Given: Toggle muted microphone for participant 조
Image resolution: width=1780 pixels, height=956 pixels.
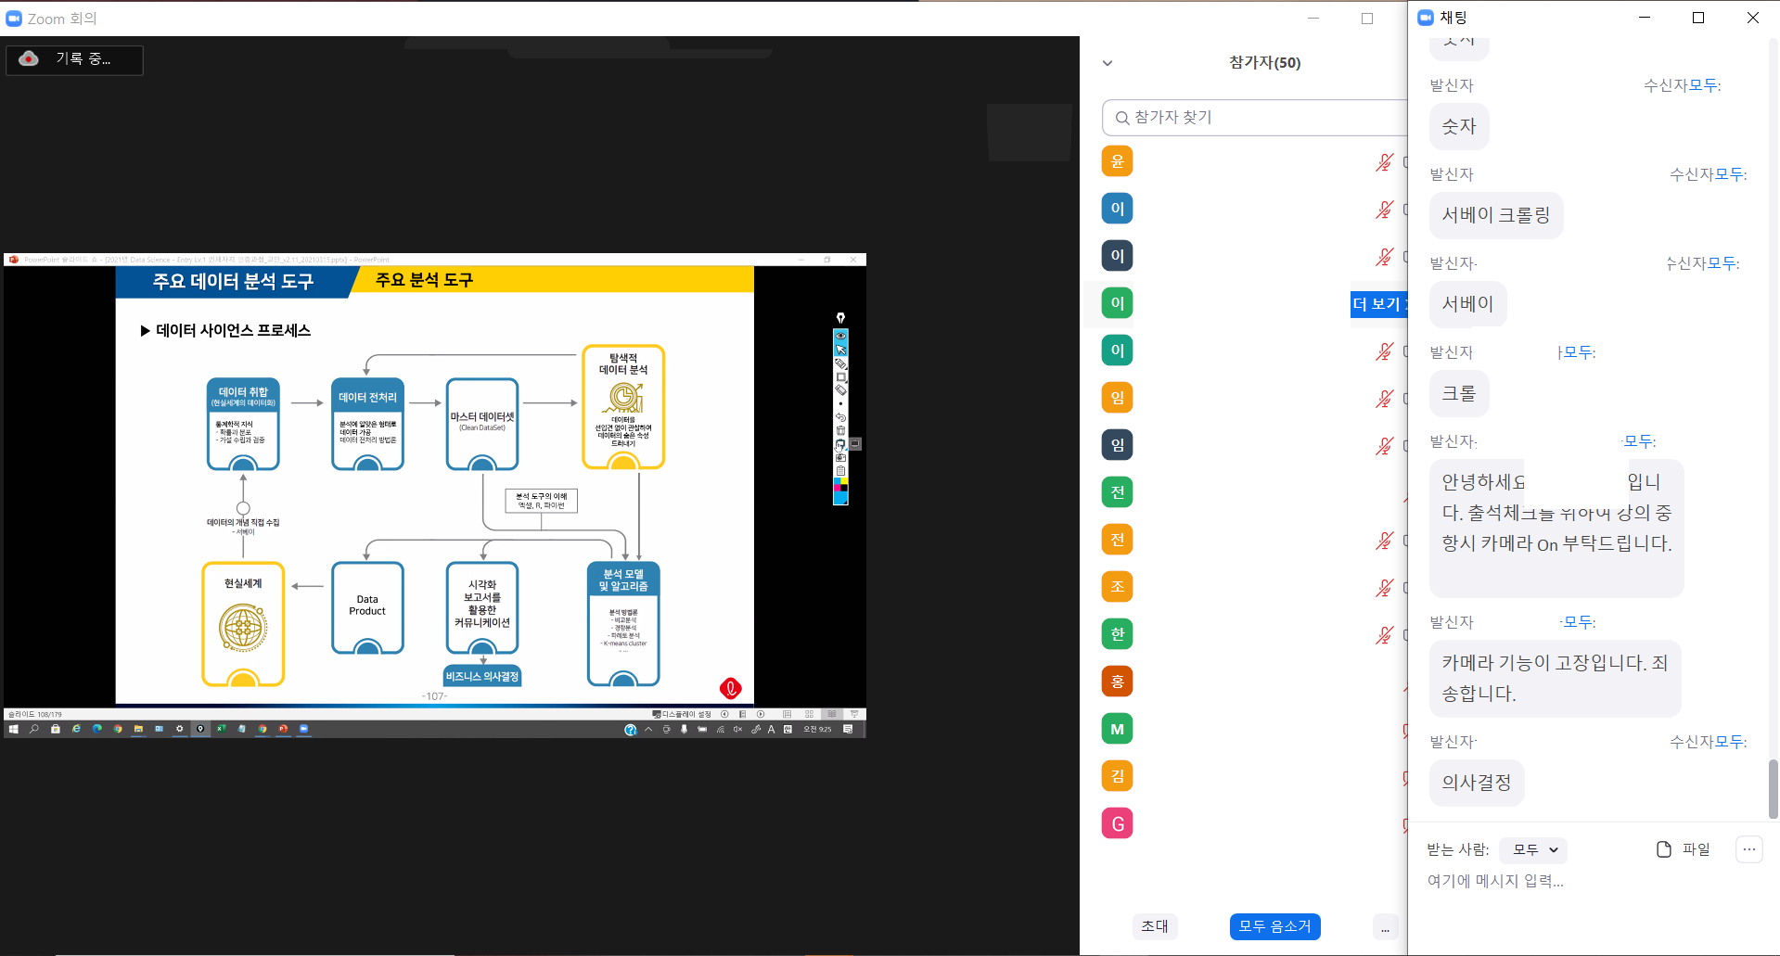Looking at the screenshot, I should (x=1384, y=588).
